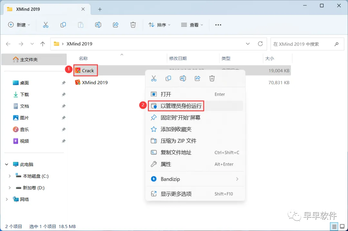The image size is (348, 231).
Task: Open 下载 in the sidebar
Action: 24,94
